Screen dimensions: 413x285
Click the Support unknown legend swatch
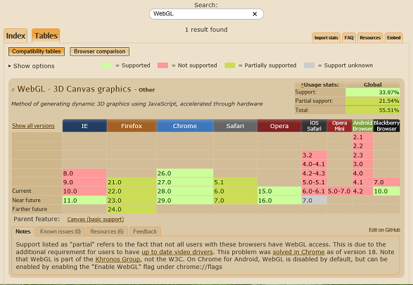pyautogui.click(x=310, y=65)
